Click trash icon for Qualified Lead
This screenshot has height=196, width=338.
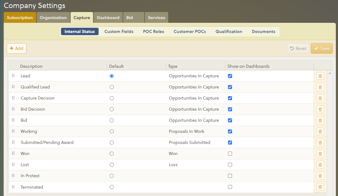coord(320,87)
